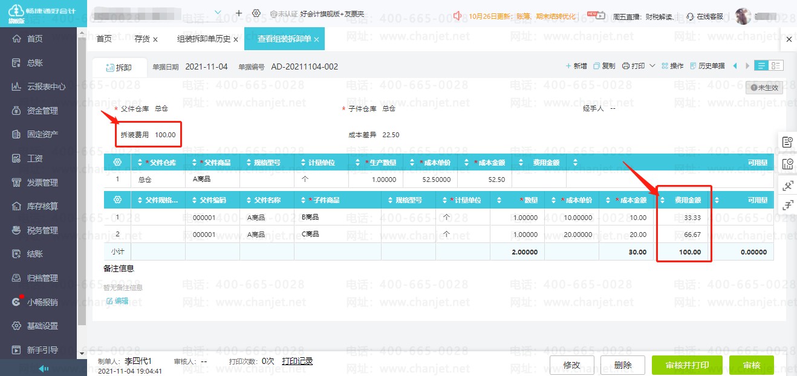Click the 复制 copy icon

coord(597,66)
